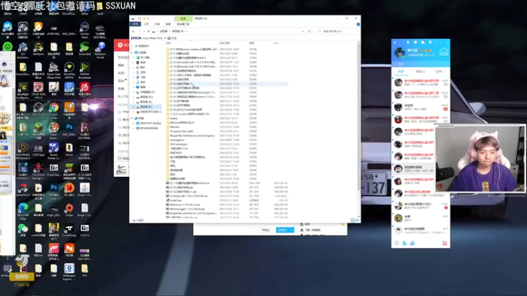
Task: Expand DESKTOP computer under Network
Action: pyautogui.click(x=134, y=123)
